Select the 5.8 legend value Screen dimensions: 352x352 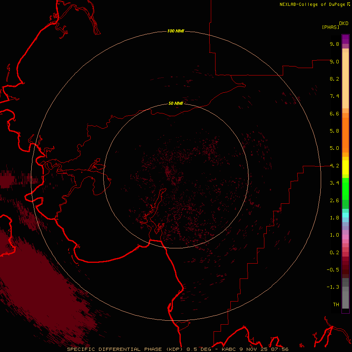(x=334, y=131)
